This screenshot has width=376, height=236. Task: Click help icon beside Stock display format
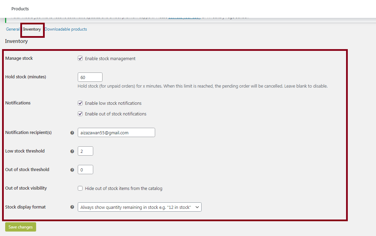pyautogui.click(x=72, y=207)
